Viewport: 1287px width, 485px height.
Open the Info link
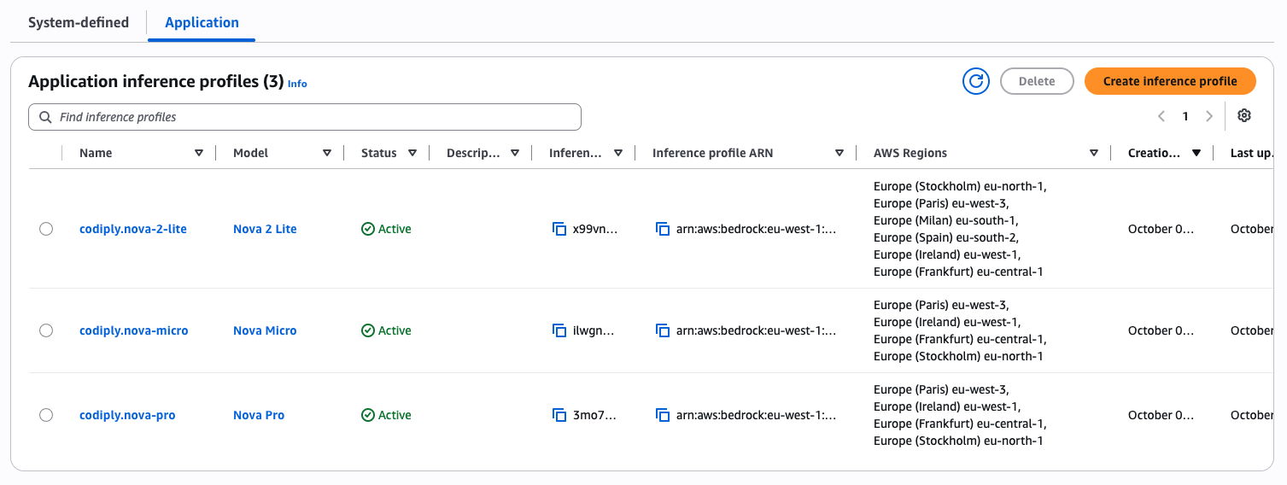[297, 84]
